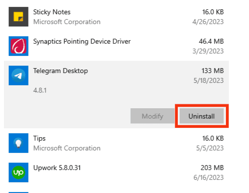Click the 16.0 KB size beside Sticky Notes
This screenshot has height=193, width=249.
(x=213, y=12)
